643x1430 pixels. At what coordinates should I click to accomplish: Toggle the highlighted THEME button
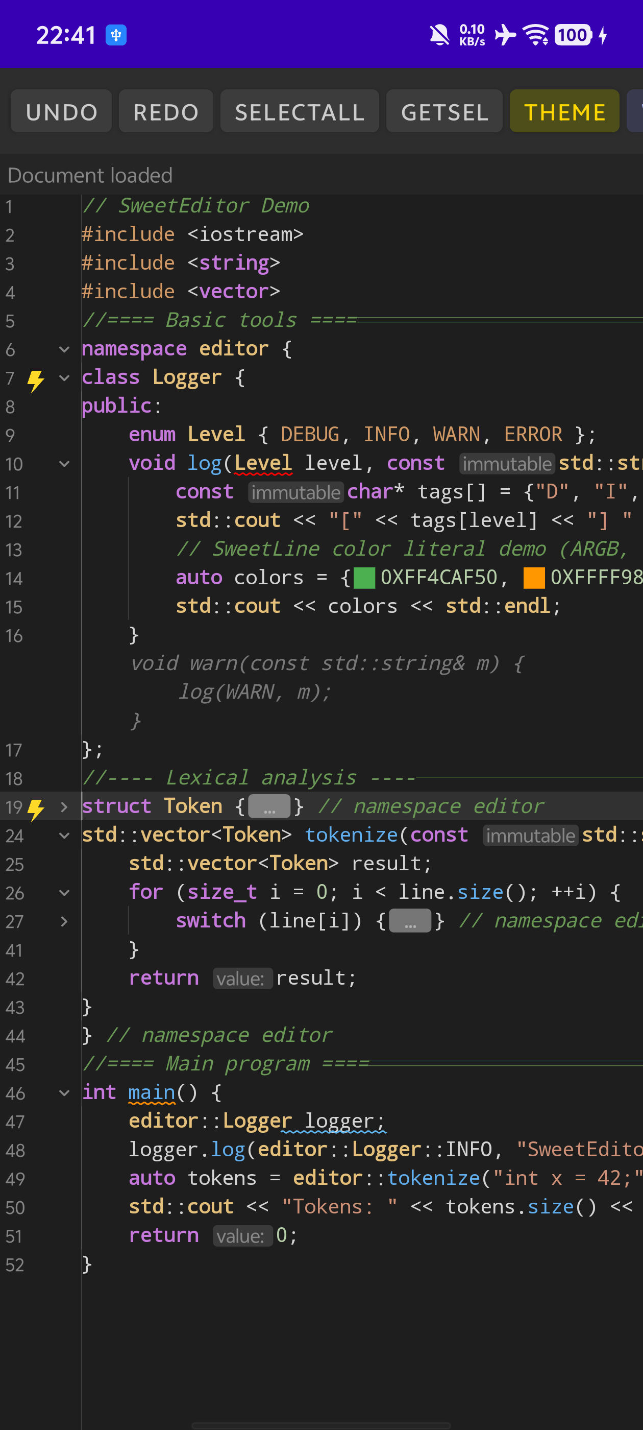point(564,111)
